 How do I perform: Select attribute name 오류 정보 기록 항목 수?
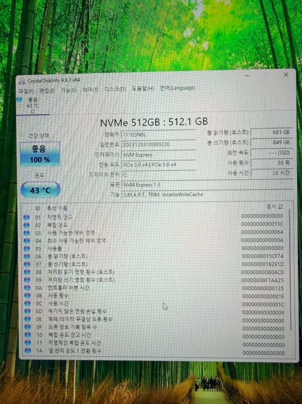click(x=73, y=327)
